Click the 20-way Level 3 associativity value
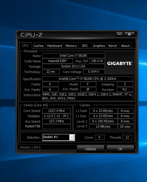 coord(125,126)
